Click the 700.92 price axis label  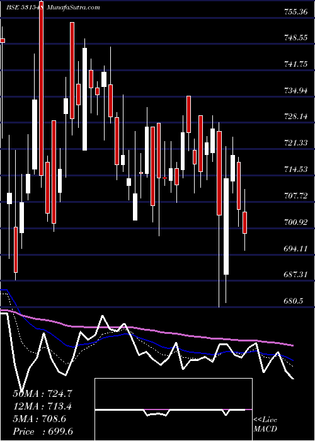tap(295, 222)
